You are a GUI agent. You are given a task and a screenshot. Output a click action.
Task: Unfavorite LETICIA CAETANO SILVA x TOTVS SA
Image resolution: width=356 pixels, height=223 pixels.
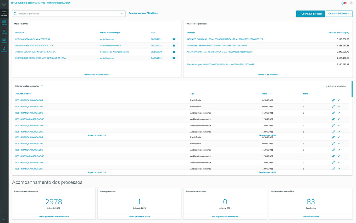[x=174, y=39]
